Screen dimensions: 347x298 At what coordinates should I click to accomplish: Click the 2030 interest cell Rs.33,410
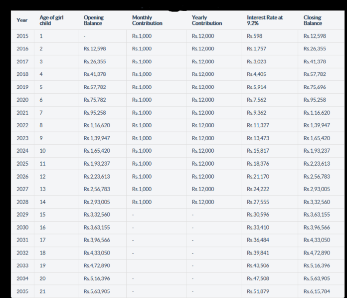(x=257, y=228)
